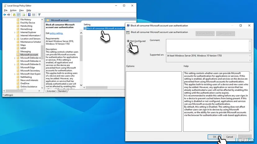Viewport: 257px width, 144px height.
Task: Click the tree horizontal scroll left arrow
Action: pyautogui.click(x=4, y=91)
